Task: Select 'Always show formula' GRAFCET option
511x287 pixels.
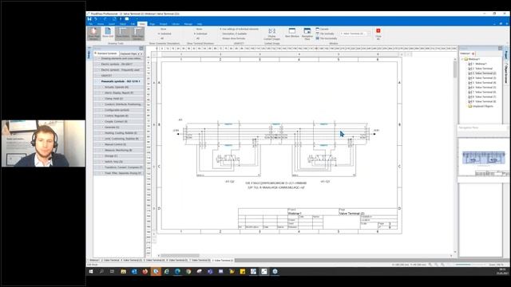Action: (x=232, y=38)
